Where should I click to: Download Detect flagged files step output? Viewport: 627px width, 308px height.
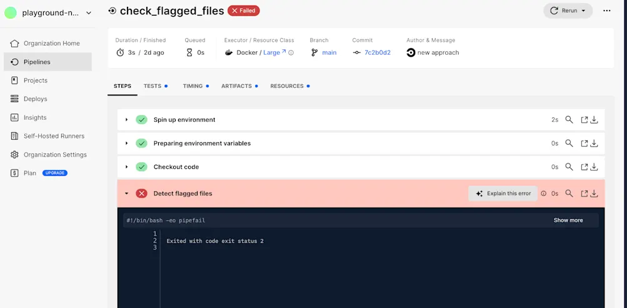tap(594, 193)
